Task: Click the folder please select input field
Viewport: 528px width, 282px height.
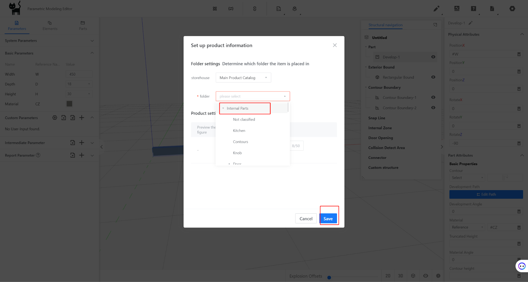Action: click(x=252, y=96)
